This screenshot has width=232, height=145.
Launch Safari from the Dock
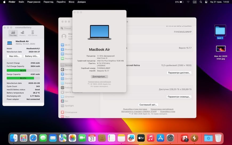[33, 138]
